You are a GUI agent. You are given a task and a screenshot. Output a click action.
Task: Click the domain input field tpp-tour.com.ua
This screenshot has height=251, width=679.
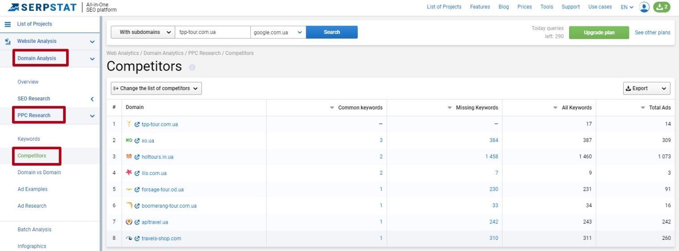212,32
